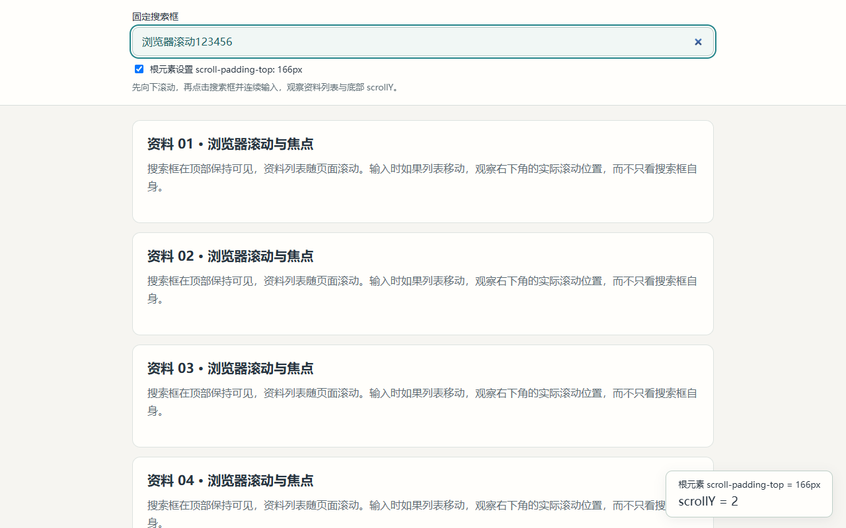Viewport: 846px width, 528px height.
Task: Click the search field containing 浏览器滚动123456
Action: point(423,42)
